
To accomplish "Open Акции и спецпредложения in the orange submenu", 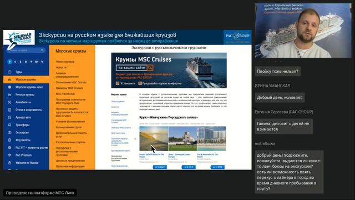I will coord(67,75).
